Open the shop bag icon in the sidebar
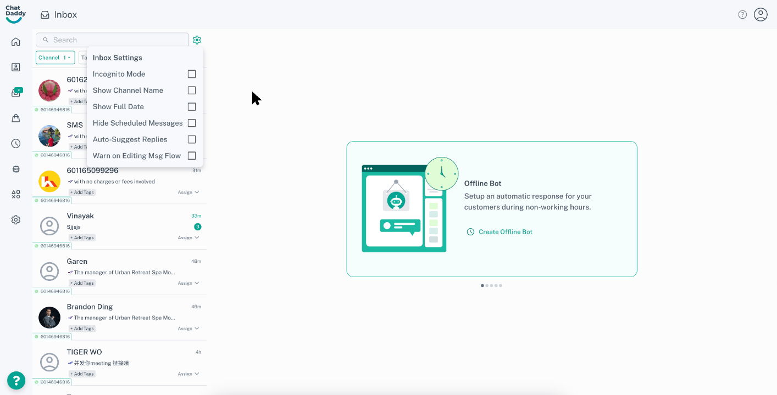This screenshot has height=395, width=777. tap(16, 118)
